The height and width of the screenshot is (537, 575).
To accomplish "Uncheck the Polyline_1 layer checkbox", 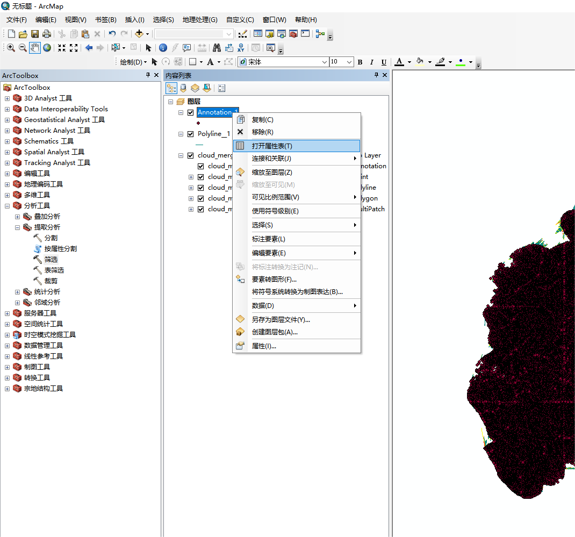I will point(191,134).
